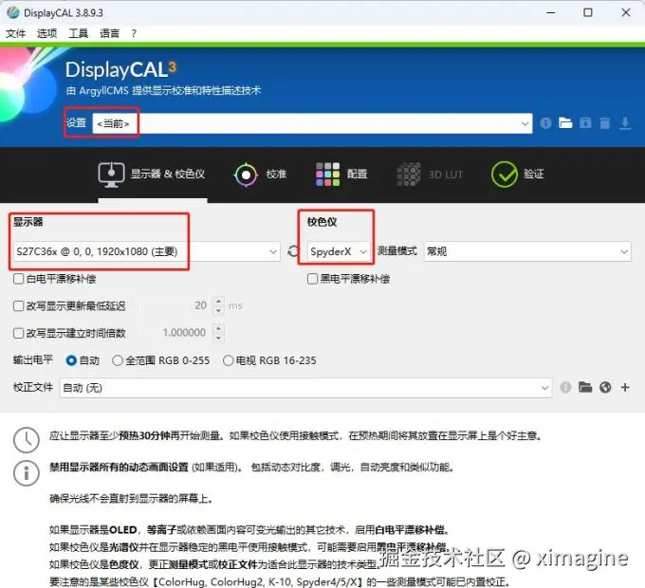The width and height of the screenshot is (645, 588).
Task: Click the settings info icon
Action: click(545, 123)
